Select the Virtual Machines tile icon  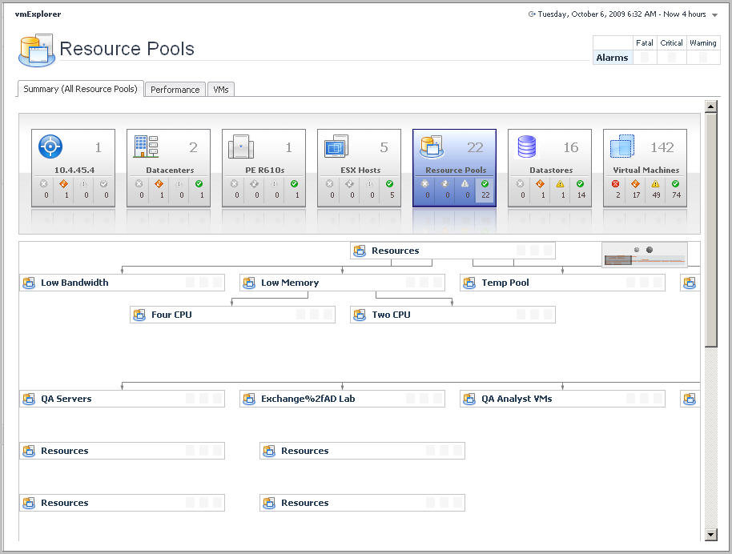pyautogui.click(x=622, y=147)
